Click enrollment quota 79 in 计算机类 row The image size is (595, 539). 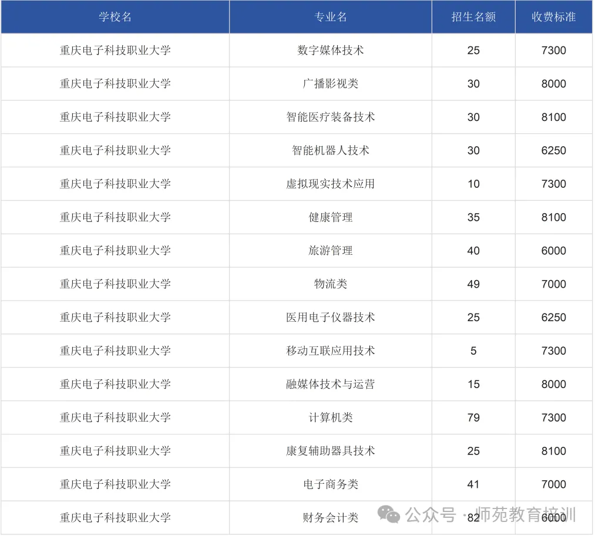coord(473,417)
